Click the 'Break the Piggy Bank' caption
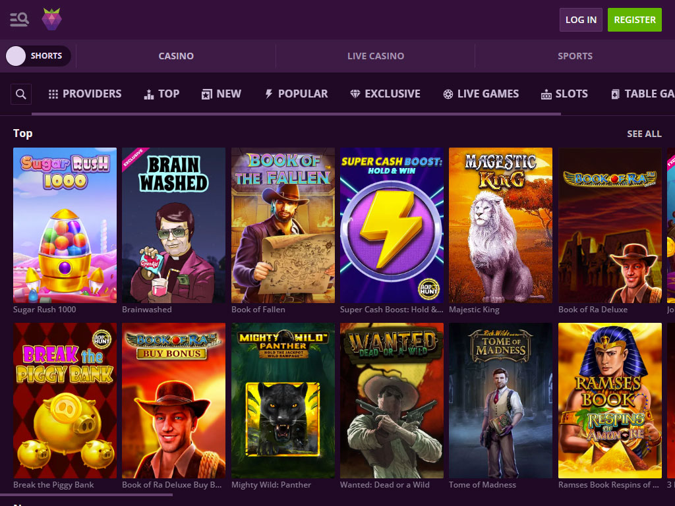 (53, 484)
